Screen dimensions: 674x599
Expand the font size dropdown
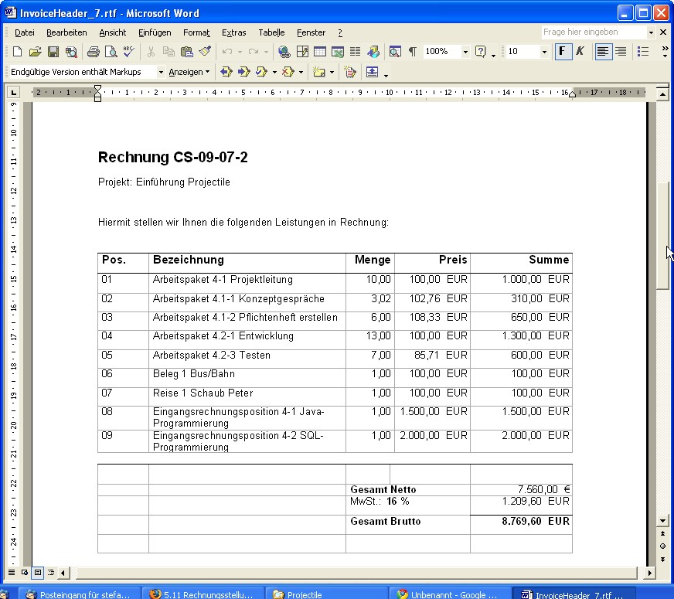coord(544,52)
